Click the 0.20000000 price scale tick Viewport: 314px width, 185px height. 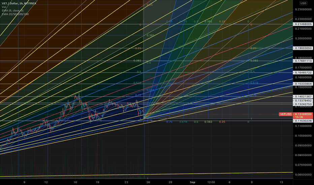(303, 39)
